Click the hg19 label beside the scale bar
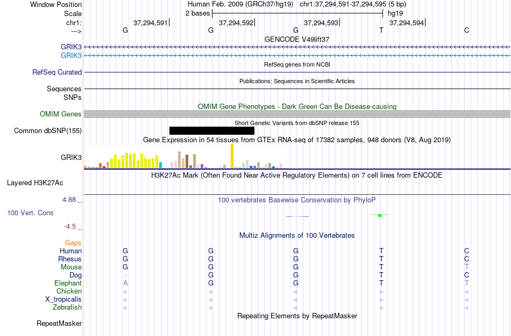The width and height of the screenshot is (511, 336). point(395,13)
